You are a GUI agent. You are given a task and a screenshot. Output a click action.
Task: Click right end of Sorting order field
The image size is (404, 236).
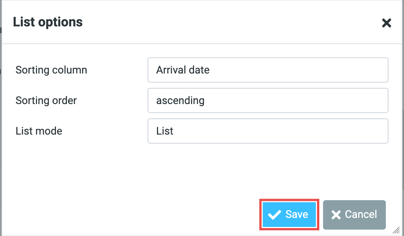click(380, 100)
